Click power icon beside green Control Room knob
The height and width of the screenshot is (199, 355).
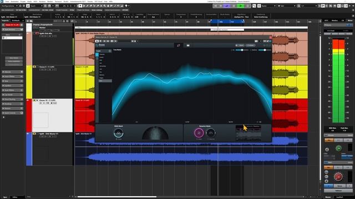pyautogui.click(x=327, y=149)
